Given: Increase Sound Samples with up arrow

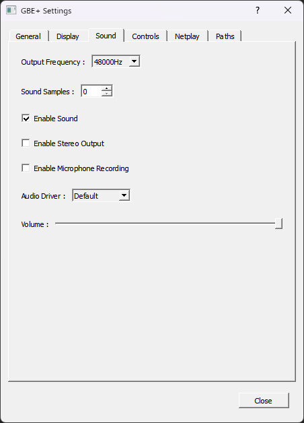Looking at the screenshot, I should click(107, 88).
